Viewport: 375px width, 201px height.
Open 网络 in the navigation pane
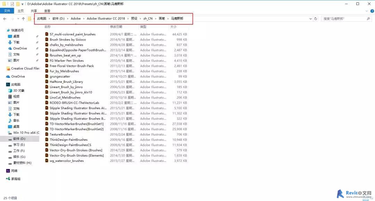[12, 171]
